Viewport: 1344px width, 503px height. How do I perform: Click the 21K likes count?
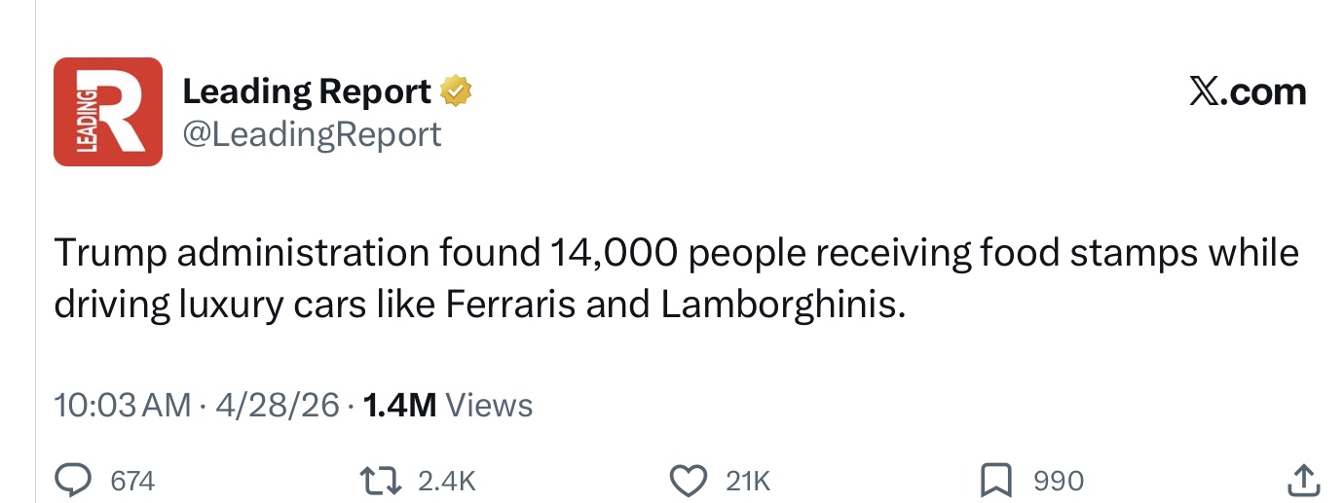point(749,481)
